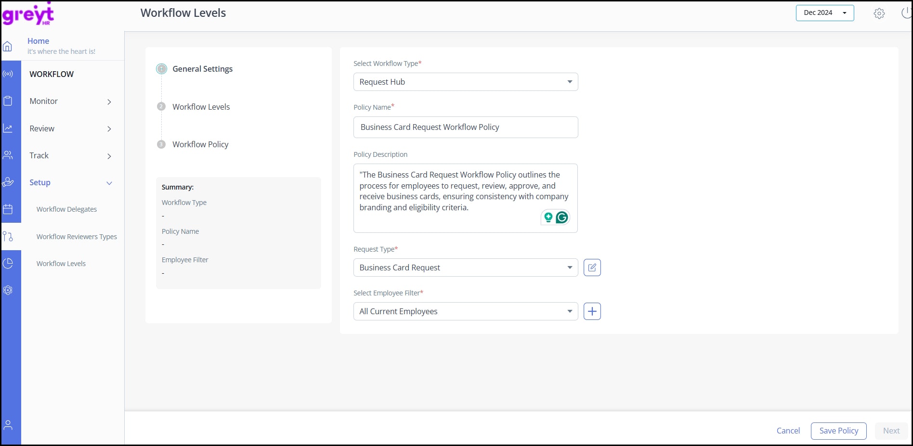913x446 pixels.
Task: Select the Workflow Policy step label
Action: (x=200, y=144)
